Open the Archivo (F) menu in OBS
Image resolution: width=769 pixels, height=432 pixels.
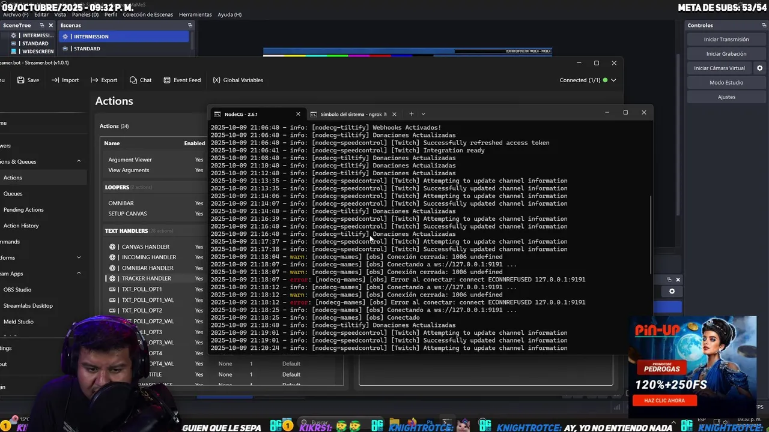[x=15, y=14]
